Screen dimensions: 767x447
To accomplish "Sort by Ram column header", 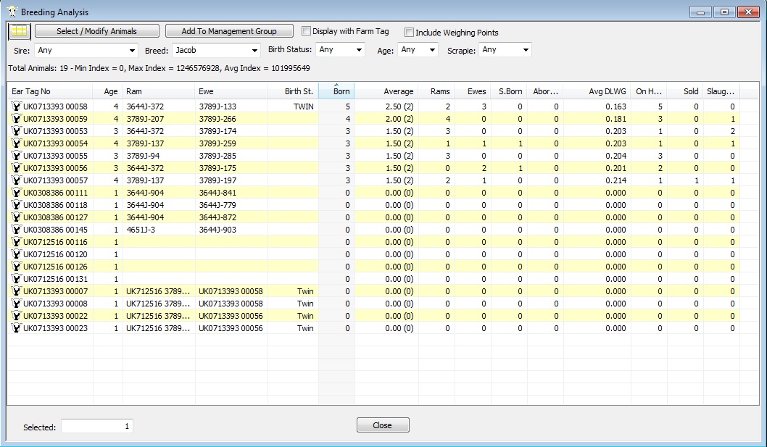I will coord(159,91).
